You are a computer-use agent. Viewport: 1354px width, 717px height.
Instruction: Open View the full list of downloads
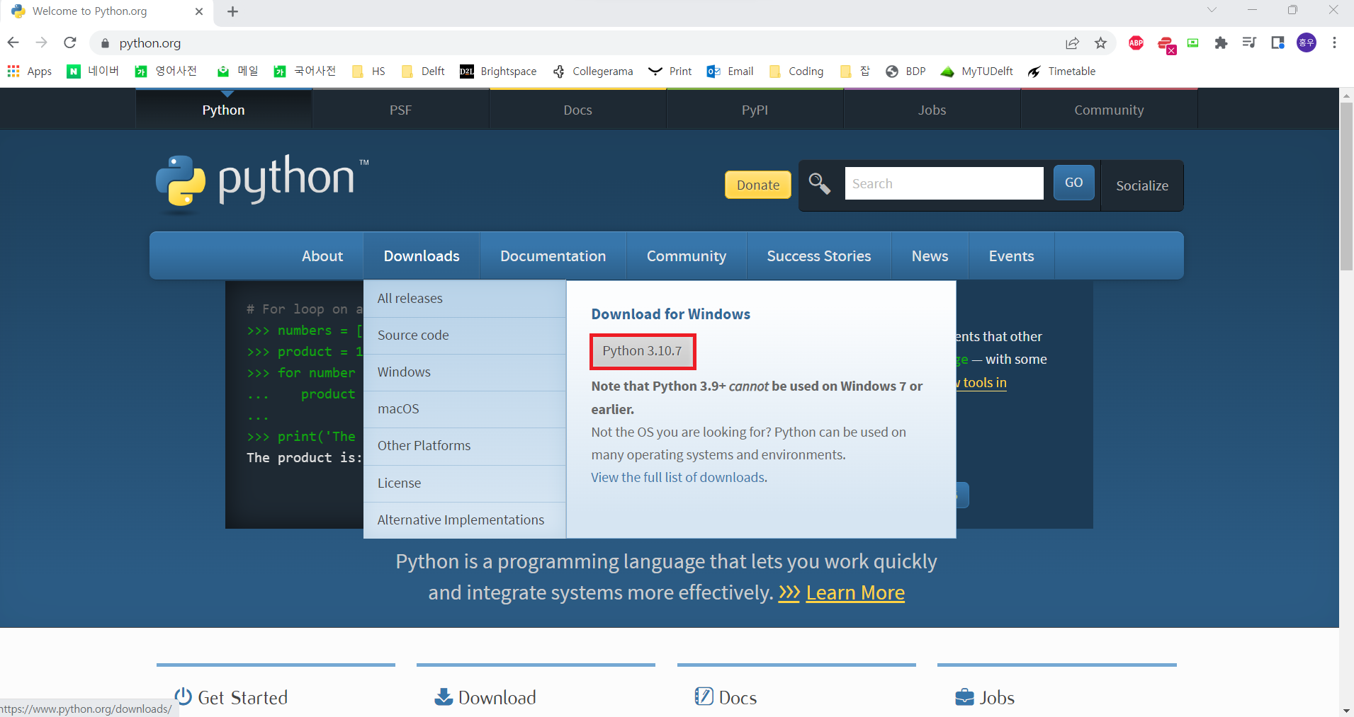pos(678,478)
